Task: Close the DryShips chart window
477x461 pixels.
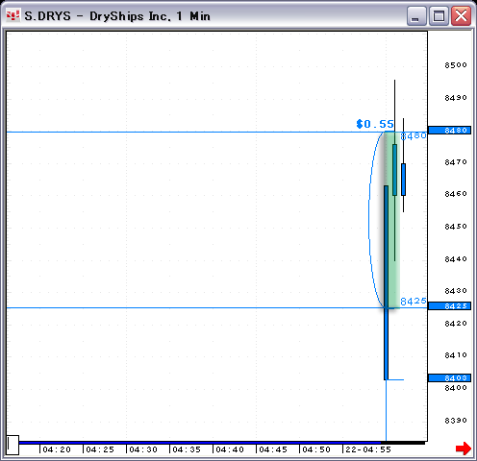Action: coord(461,15)
